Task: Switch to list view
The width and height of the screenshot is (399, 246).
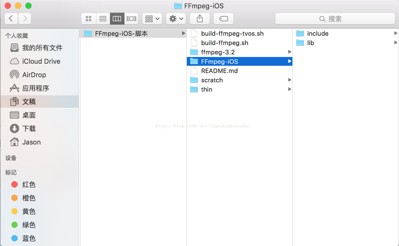Action: pos(103,19)
